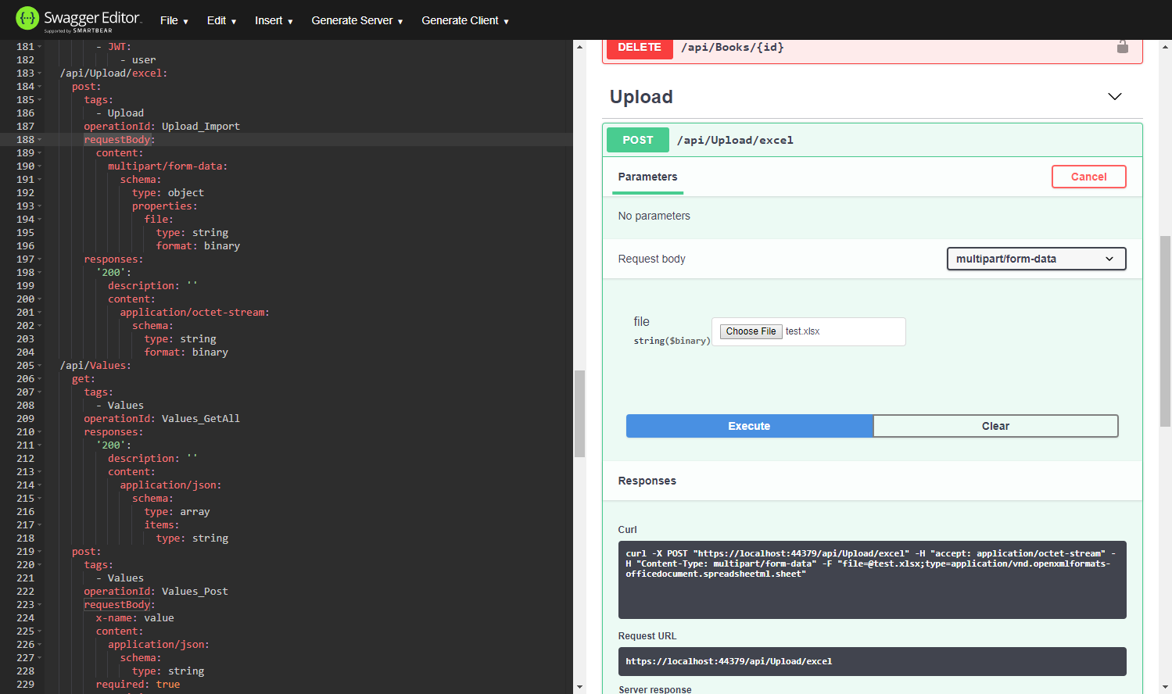The width and height of the screenshot is (1172, 694).
Task: Click 'operationId: Values_GetAll' line
Action: [162, 419]
